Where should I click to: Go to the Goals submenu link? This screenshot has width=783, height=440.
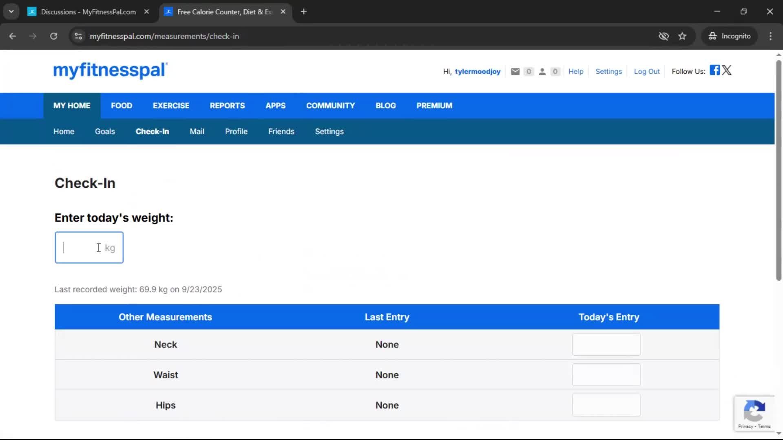tap(105, 131)
